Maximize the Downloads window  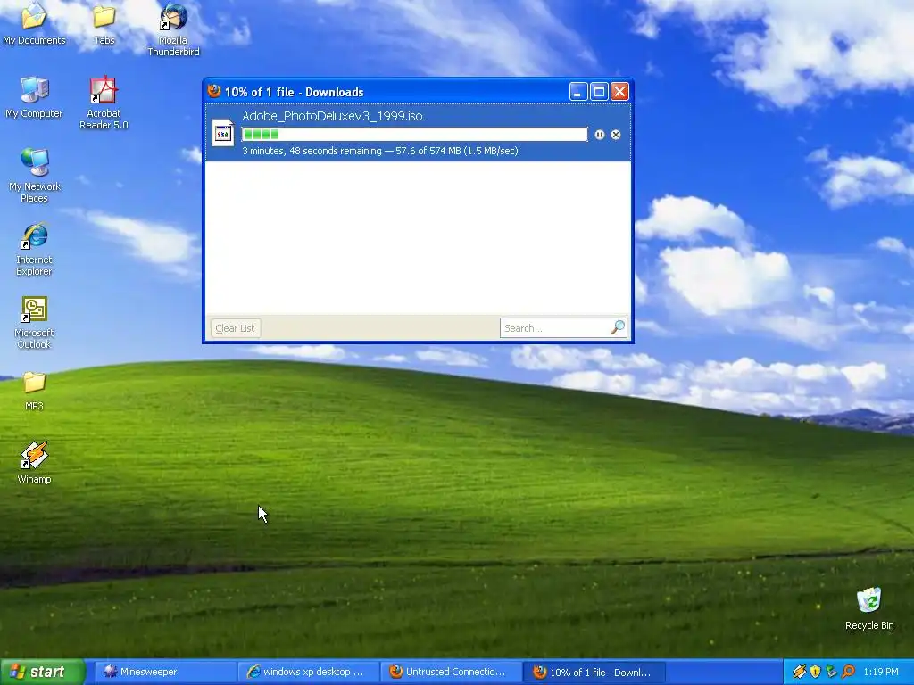(x=599, y=92)
